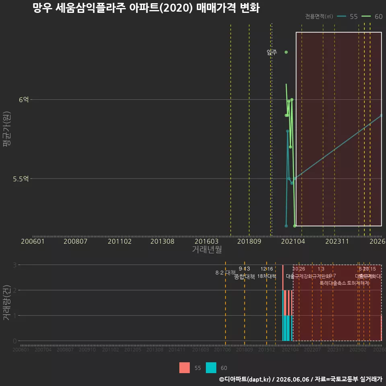Viewport: 386px width, 386px height.
Task: Click the '입주' annotation label
Action: (x=272, y=52)
